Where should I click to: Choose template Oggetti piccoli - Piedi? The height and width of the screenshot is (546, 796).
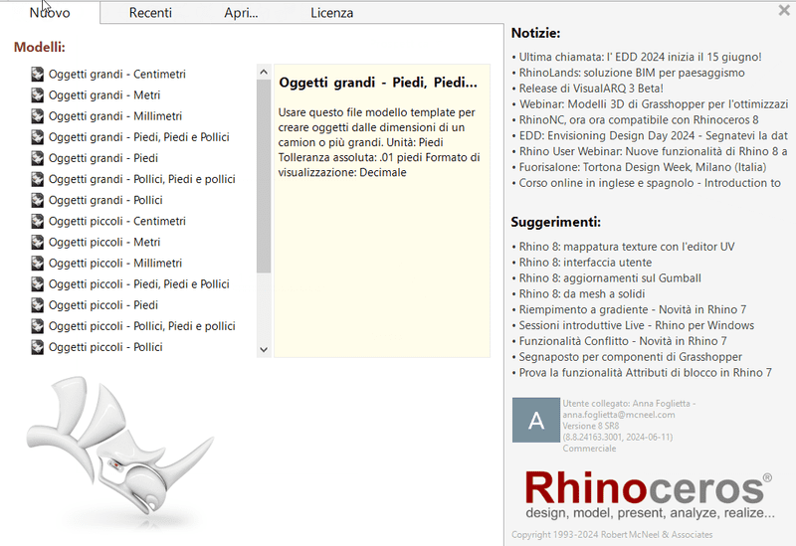coord(103,305)
